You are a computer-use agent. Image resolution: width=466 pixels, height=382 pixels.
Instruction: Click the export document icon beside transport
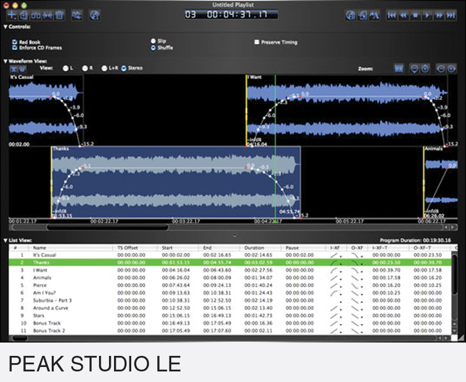pos(363,15)
